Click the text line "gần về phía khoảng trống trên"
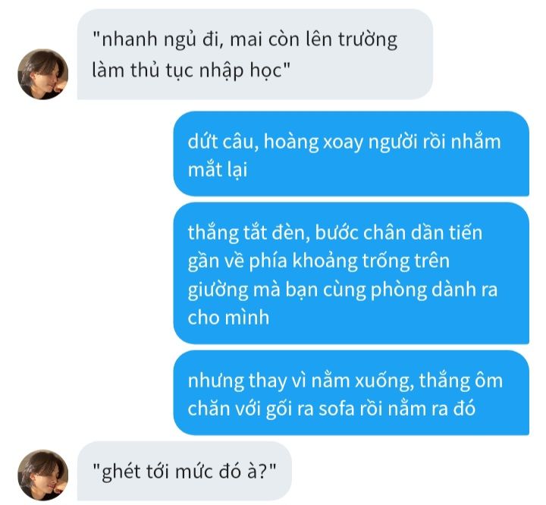 tap(318, 262)
